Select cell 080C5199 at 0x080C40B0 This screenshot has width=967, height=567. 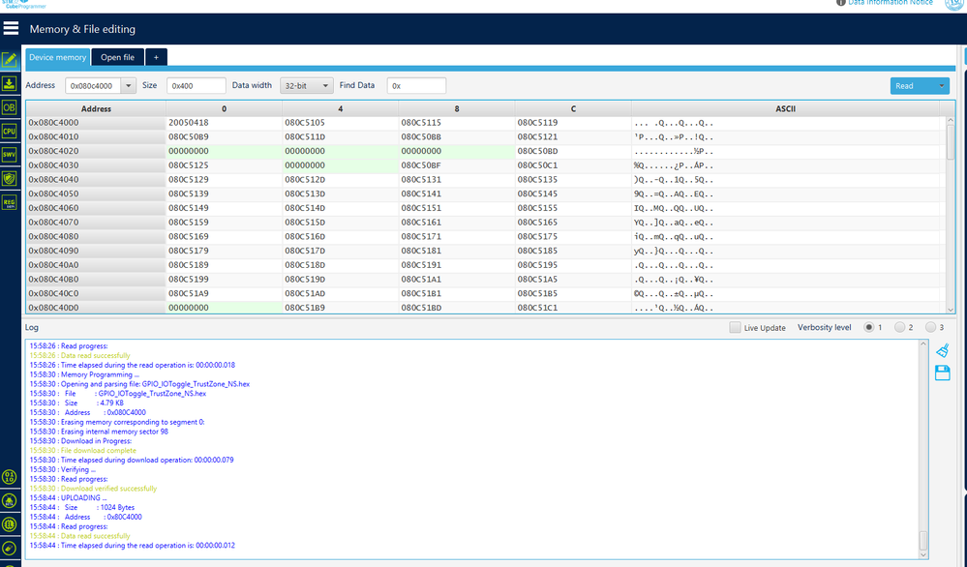[x=224, y=280]
